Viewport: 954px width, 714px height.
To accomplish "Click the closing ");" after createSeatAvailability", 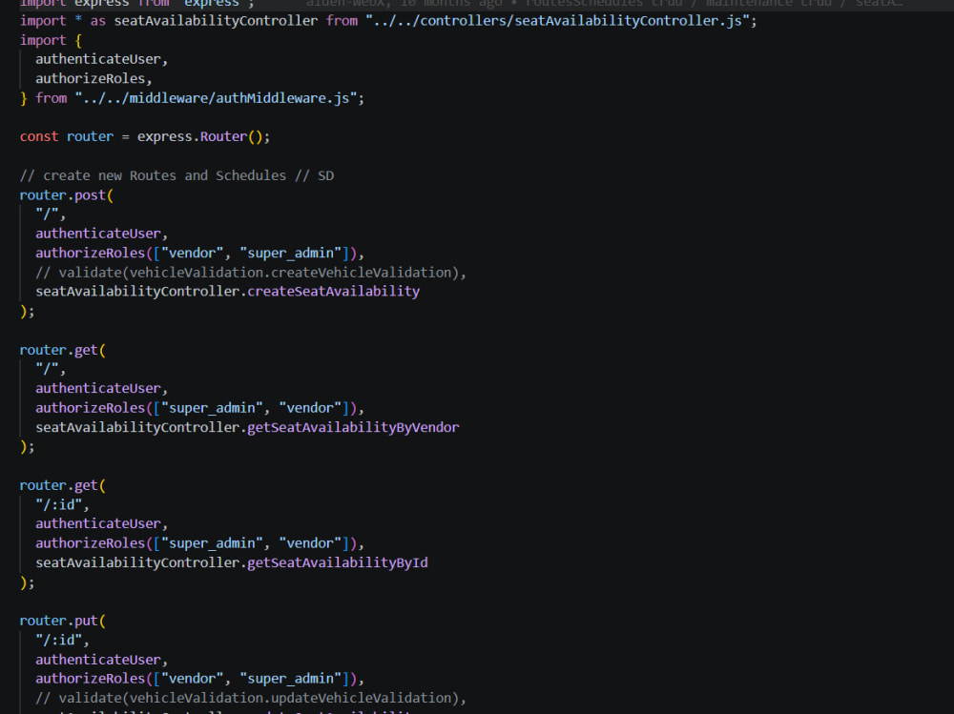I will pyautogui.click(x=28, y=312).
